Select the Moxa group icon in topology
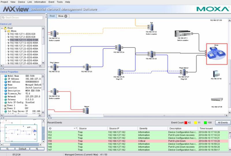This screenshot has width=231, height=156. (x=217, y=54)
